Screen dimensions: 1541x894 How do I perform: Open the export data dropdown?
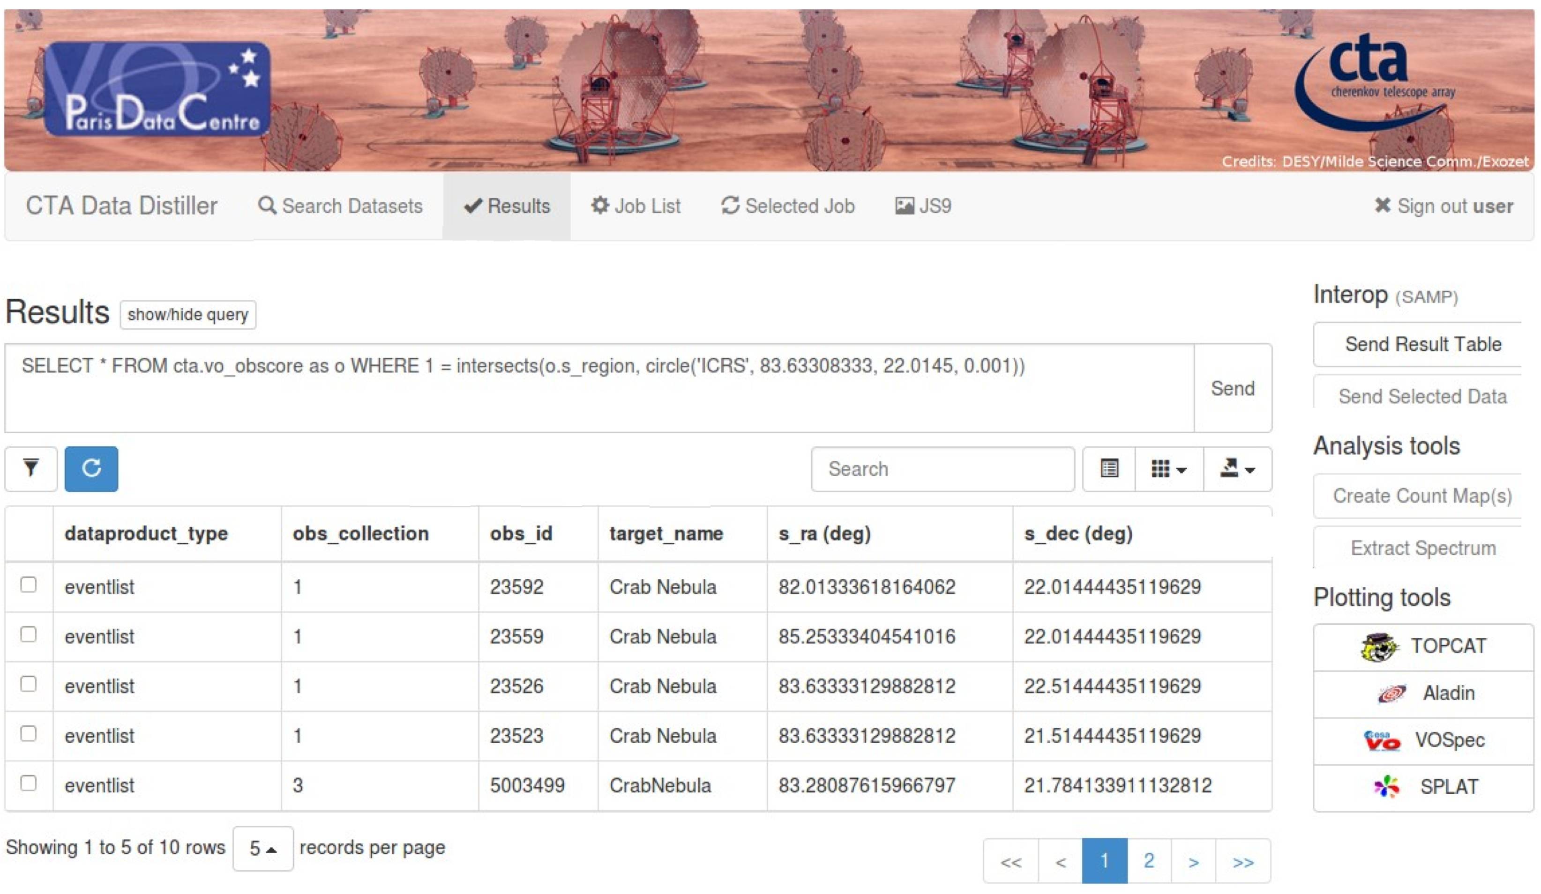pyautogui.click(x=1238, y=469)
